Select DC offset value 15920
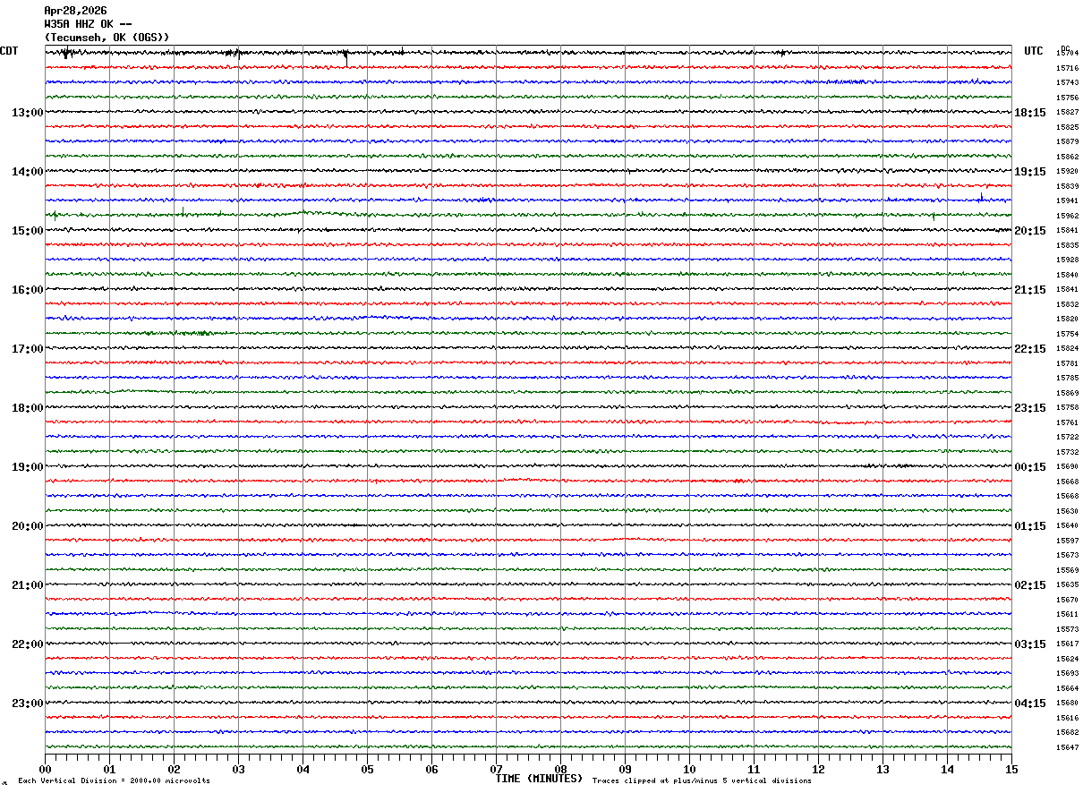The image size is (1083, 793). 1067,172
